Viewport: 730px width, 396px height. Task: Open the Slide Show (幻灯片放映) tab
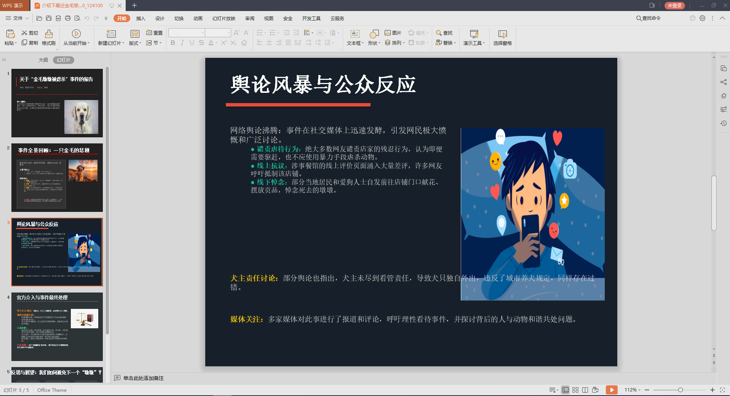pos(224,18)
